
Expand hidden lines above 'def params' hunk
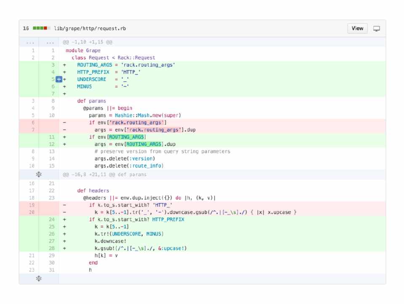38,174
